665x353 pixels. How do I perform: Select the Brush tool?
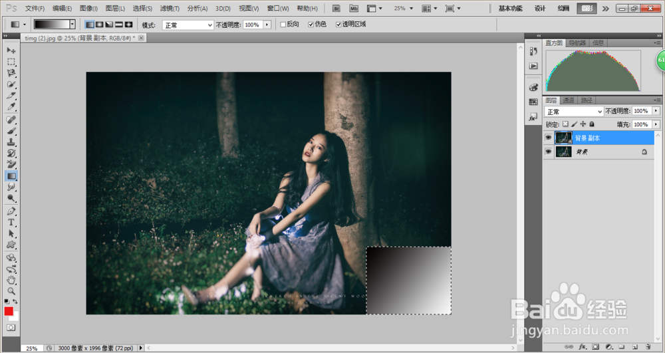coord(11,131)
